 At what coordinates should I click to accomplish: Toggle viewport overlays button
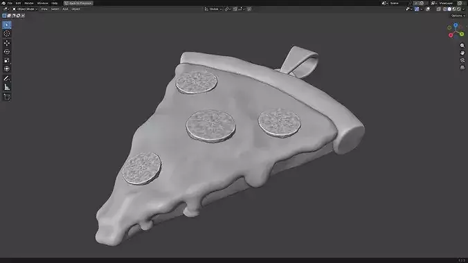(428, 9)
